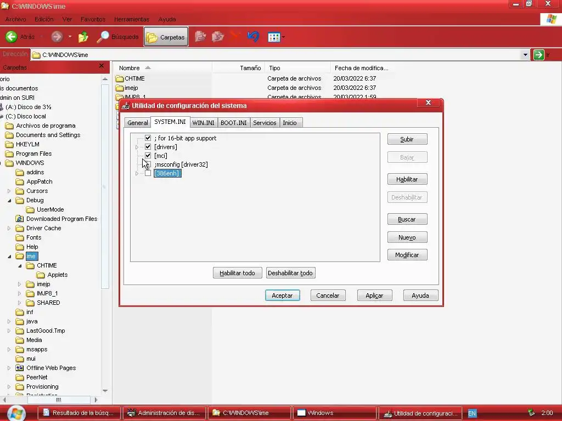This screenshot has width=562, height=421.
Task: Click the folder tree vertical scrollbar
Action: point(105,186)
